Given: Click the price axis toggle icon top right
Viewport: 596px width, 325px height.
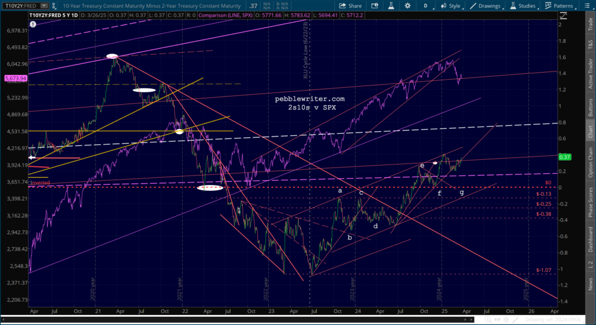Looking at the screenshot, I should (x=563, y=16).
